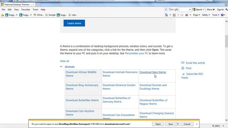Open the View menu
This screenshot has width=228, height=128.
pyautogui.click(x=16, y=10)
